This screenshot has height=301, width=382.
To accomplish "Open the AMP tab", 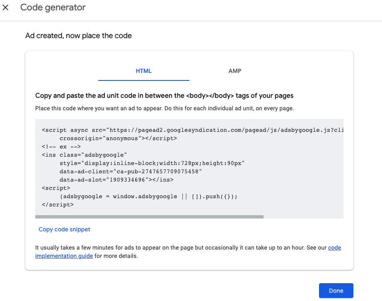I will tap(235, 71).
